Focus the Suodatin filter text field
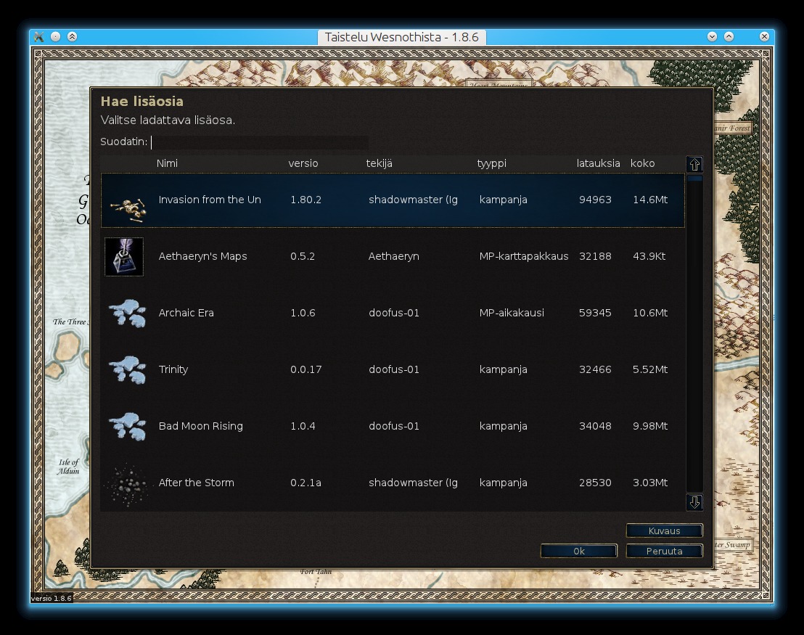804x635 pixels. pyautogui.click(x=260, y=142)
